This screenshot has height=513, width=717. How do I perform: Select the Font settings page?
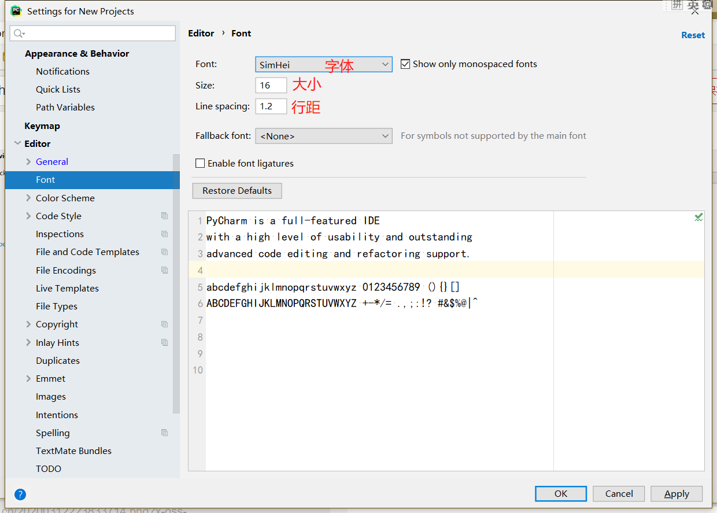pyautogui.click(x=45, y=179)
